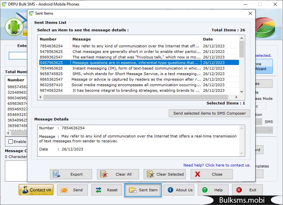
Task: Click the red circle Exit icon
Action: click(239, 190)
